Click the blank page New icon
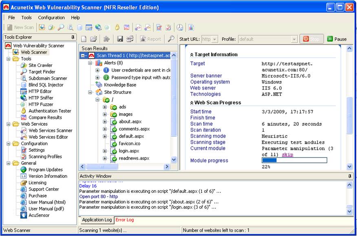Viewport: 357px width, 236px height. 84,39
